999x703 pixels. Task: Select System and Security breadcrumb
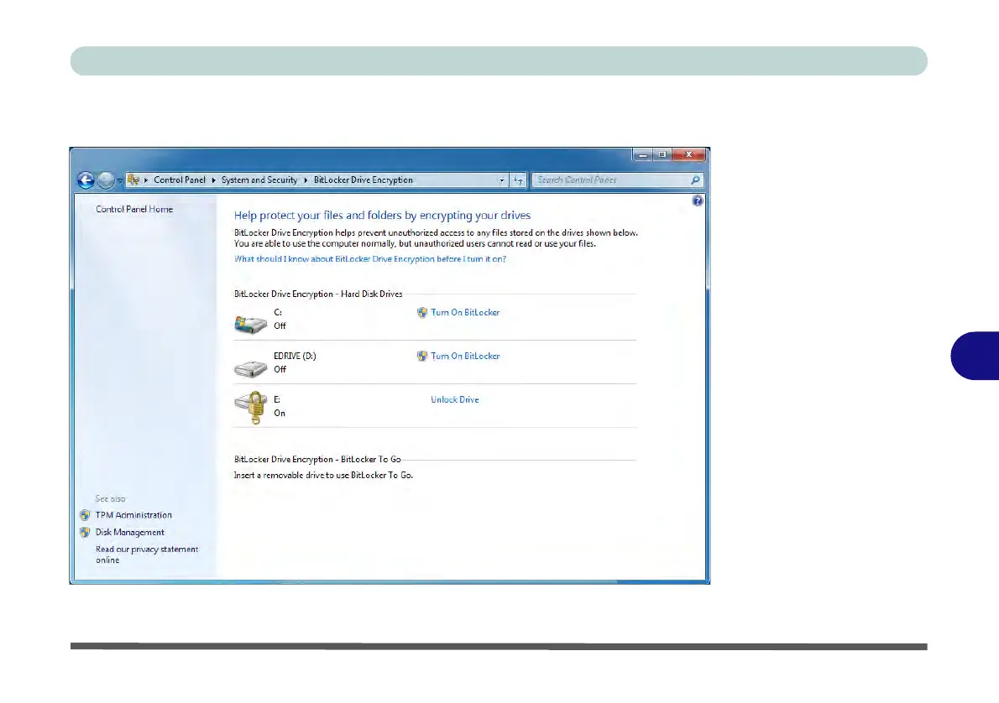259,180
